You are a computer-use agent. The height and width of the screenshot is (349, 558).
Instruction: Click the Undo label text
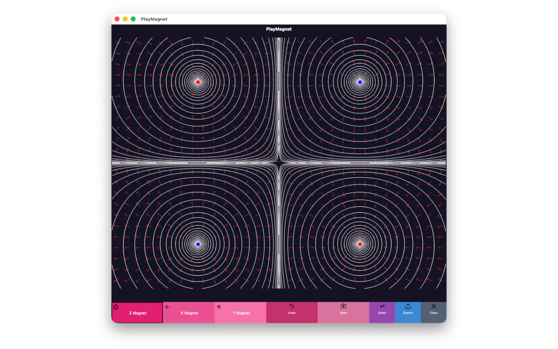tap(292, 313)
